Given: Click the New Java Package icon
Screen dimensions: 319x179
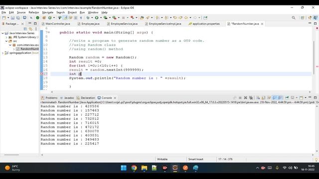Looking at the screenshot, I should click(x=44, y=18).
